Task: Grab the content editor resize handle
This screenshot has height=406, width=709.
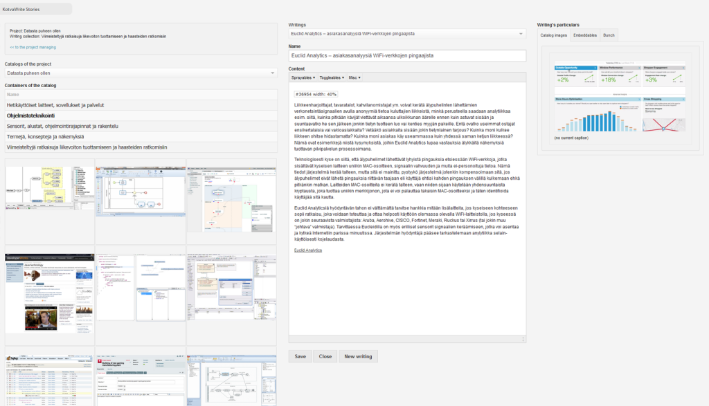Action: [x=523, y=339]
